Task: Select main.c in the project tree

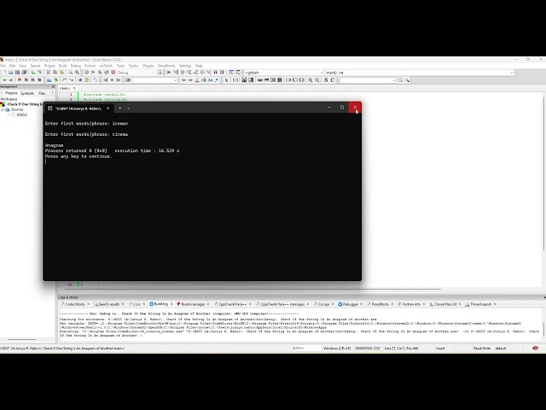Action: click(x=21, y=114)
